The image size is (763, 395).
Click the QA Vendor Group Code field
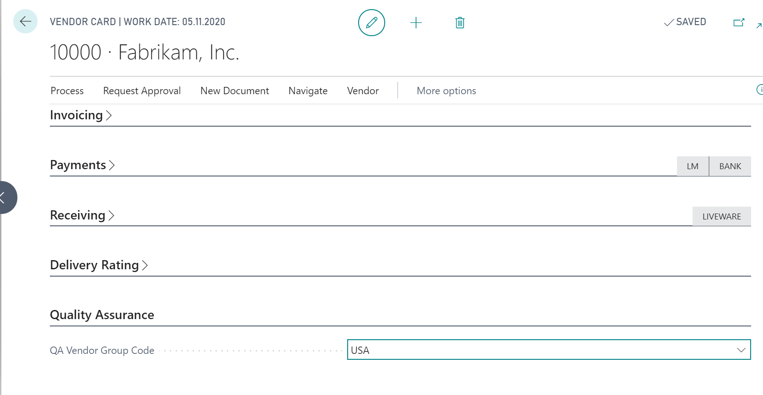pos(549,350)
